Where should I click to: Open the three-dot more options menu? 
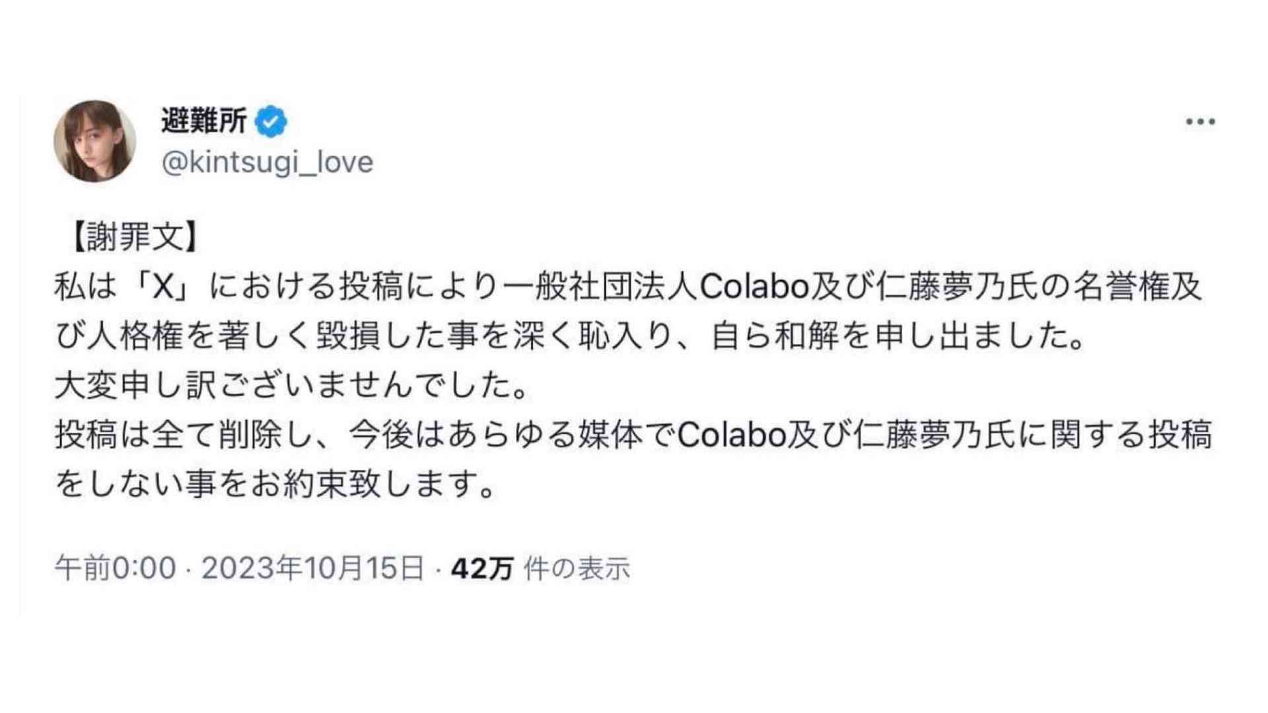[x=1200, y=121]
